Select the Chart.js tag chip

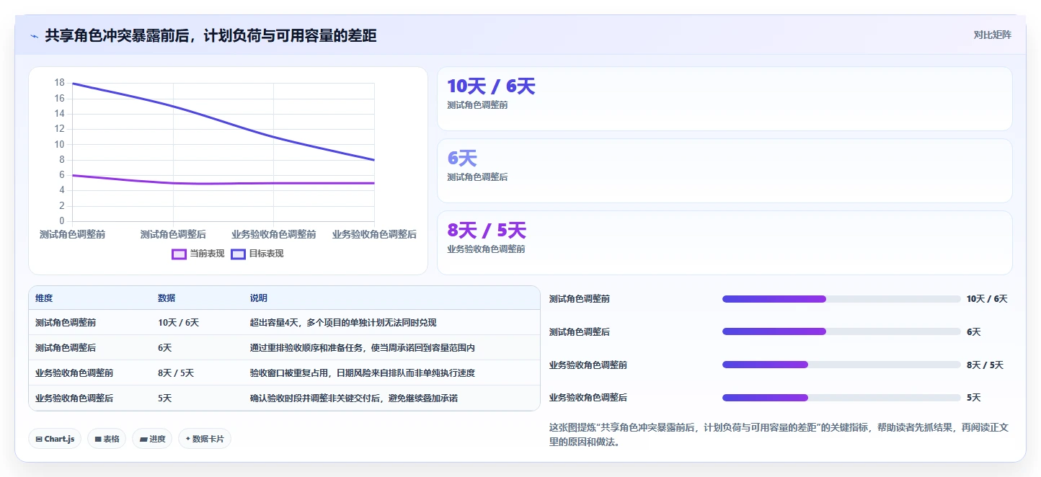tap(55, 439)
